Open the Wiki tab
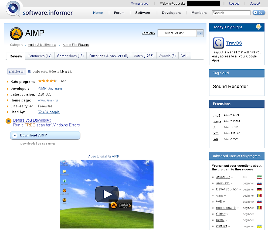Viewport: 268px width, 230px height. pos(185,56)
